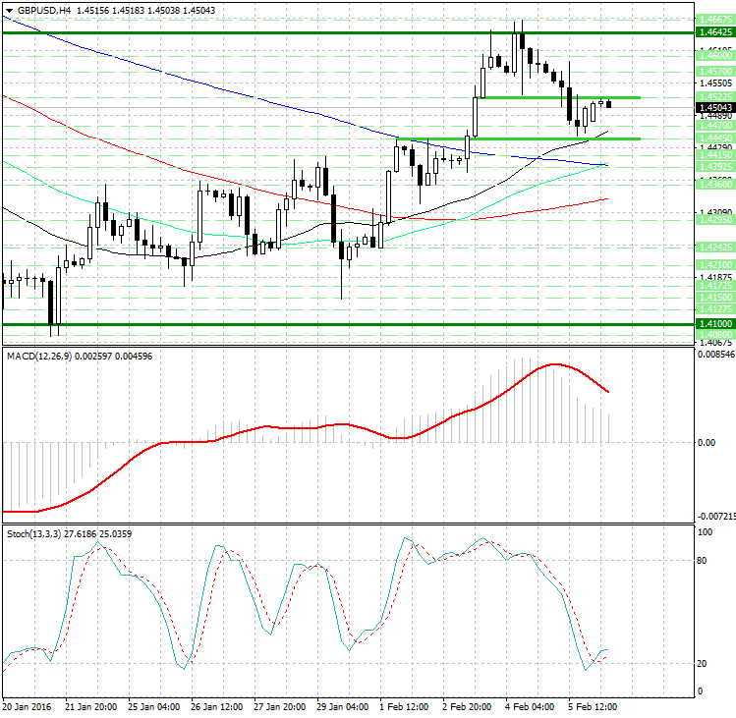This screenshot has width=736, height=718.
Task: Select the Stochastic 100 level label
Action: pos(705,532)
